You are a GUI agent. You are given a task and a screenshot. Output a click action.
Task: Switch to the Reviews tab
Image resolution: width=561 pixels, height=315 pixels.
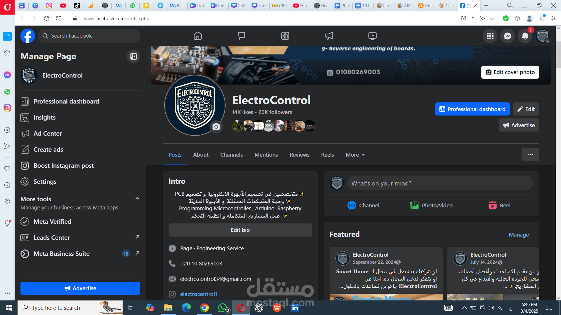[299, 155]
